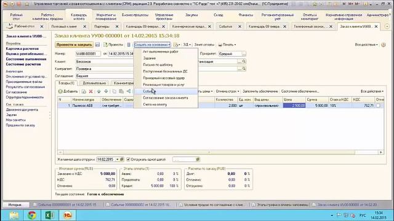The width and height of the screenshot is (394, 221).
Task: Click the red X delete row icon
Action: (x=90, y=91)
